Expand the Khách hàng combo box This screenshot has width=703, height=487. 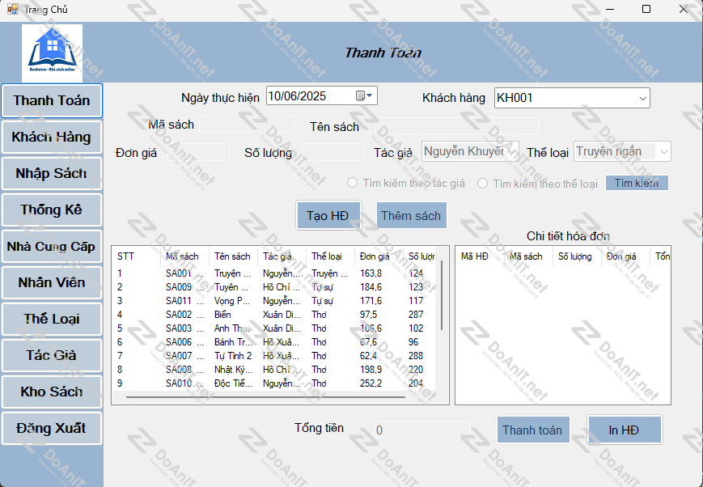point(642,98)
